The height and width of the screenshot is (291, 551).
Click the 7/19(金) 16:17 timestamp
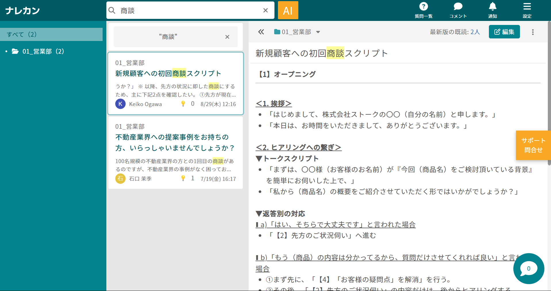coord(218,179)
